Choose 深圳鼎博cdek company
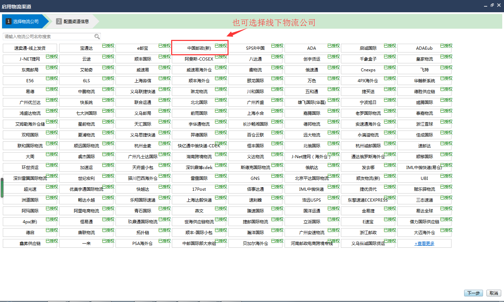504x302 pixels. 199,168
